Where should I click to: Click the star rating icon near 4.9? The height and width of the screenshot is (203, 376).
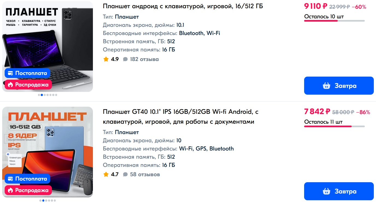click(106, 59)
